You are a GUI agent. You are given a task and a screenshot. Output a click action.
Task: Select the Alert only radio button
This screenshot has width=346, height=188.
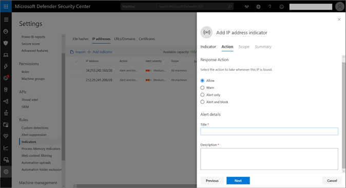pos(202,95)
